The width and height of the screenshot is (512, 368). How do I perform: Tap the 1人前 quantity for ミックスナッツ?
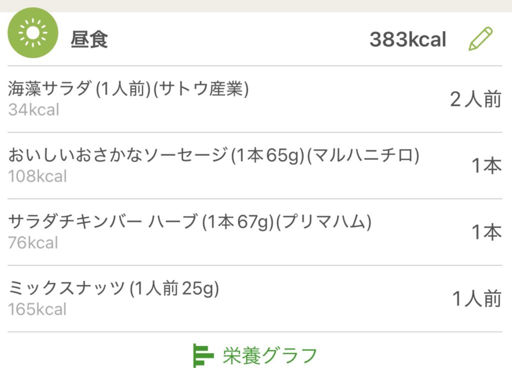click(x=476, y=299)
